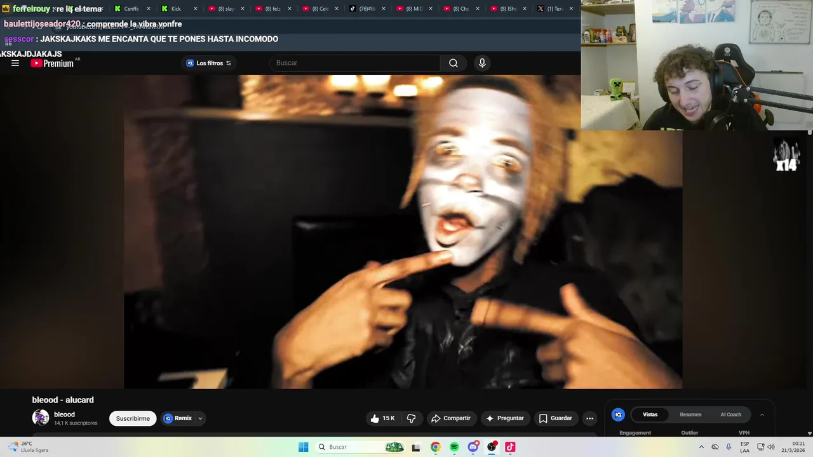Click the taskbar microphone tray icon
Screen dimensions: 813x457
(729, 447)
